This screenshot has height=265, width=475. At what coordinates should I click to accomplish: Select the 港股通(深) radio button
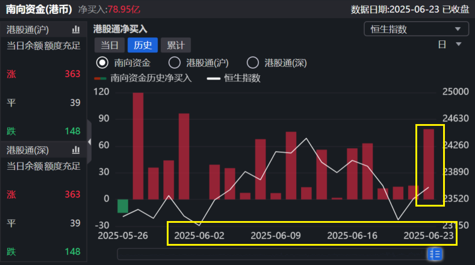click(253, 63)
